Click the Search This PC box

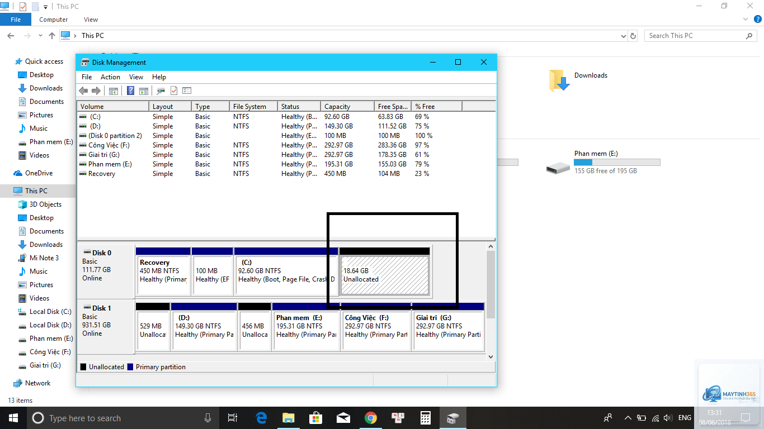click(x=701, y=36)
